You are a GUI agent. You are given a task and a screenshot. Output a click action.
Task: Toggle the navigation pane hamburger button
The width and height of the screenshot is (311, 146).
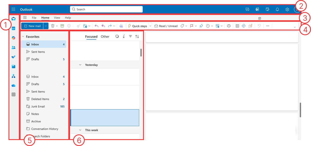coord(25,18)
